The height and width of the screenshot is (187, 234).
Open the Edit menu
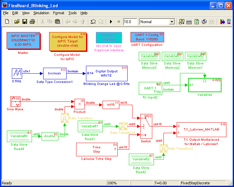15,13
